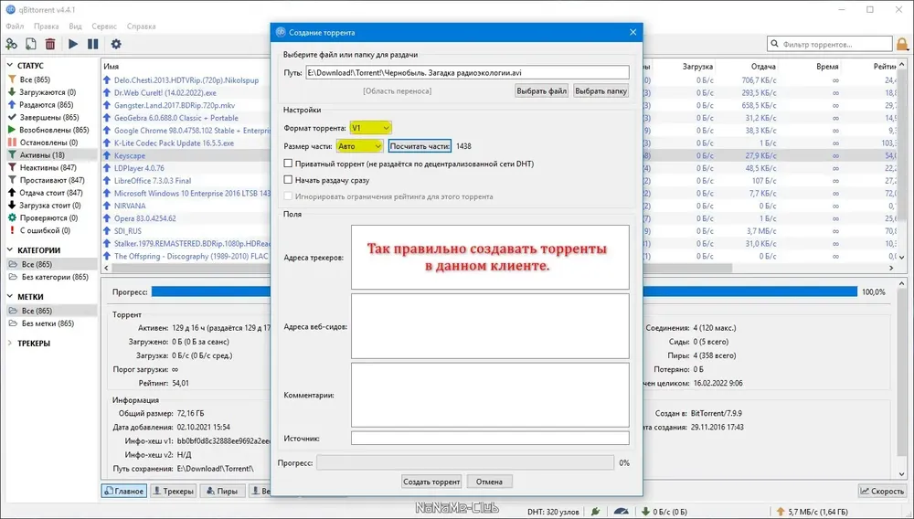Enable the Приватный торрент checkbox
Image resolution: width=914 pixels, height=519 pixels.
(x=288, y=164)
